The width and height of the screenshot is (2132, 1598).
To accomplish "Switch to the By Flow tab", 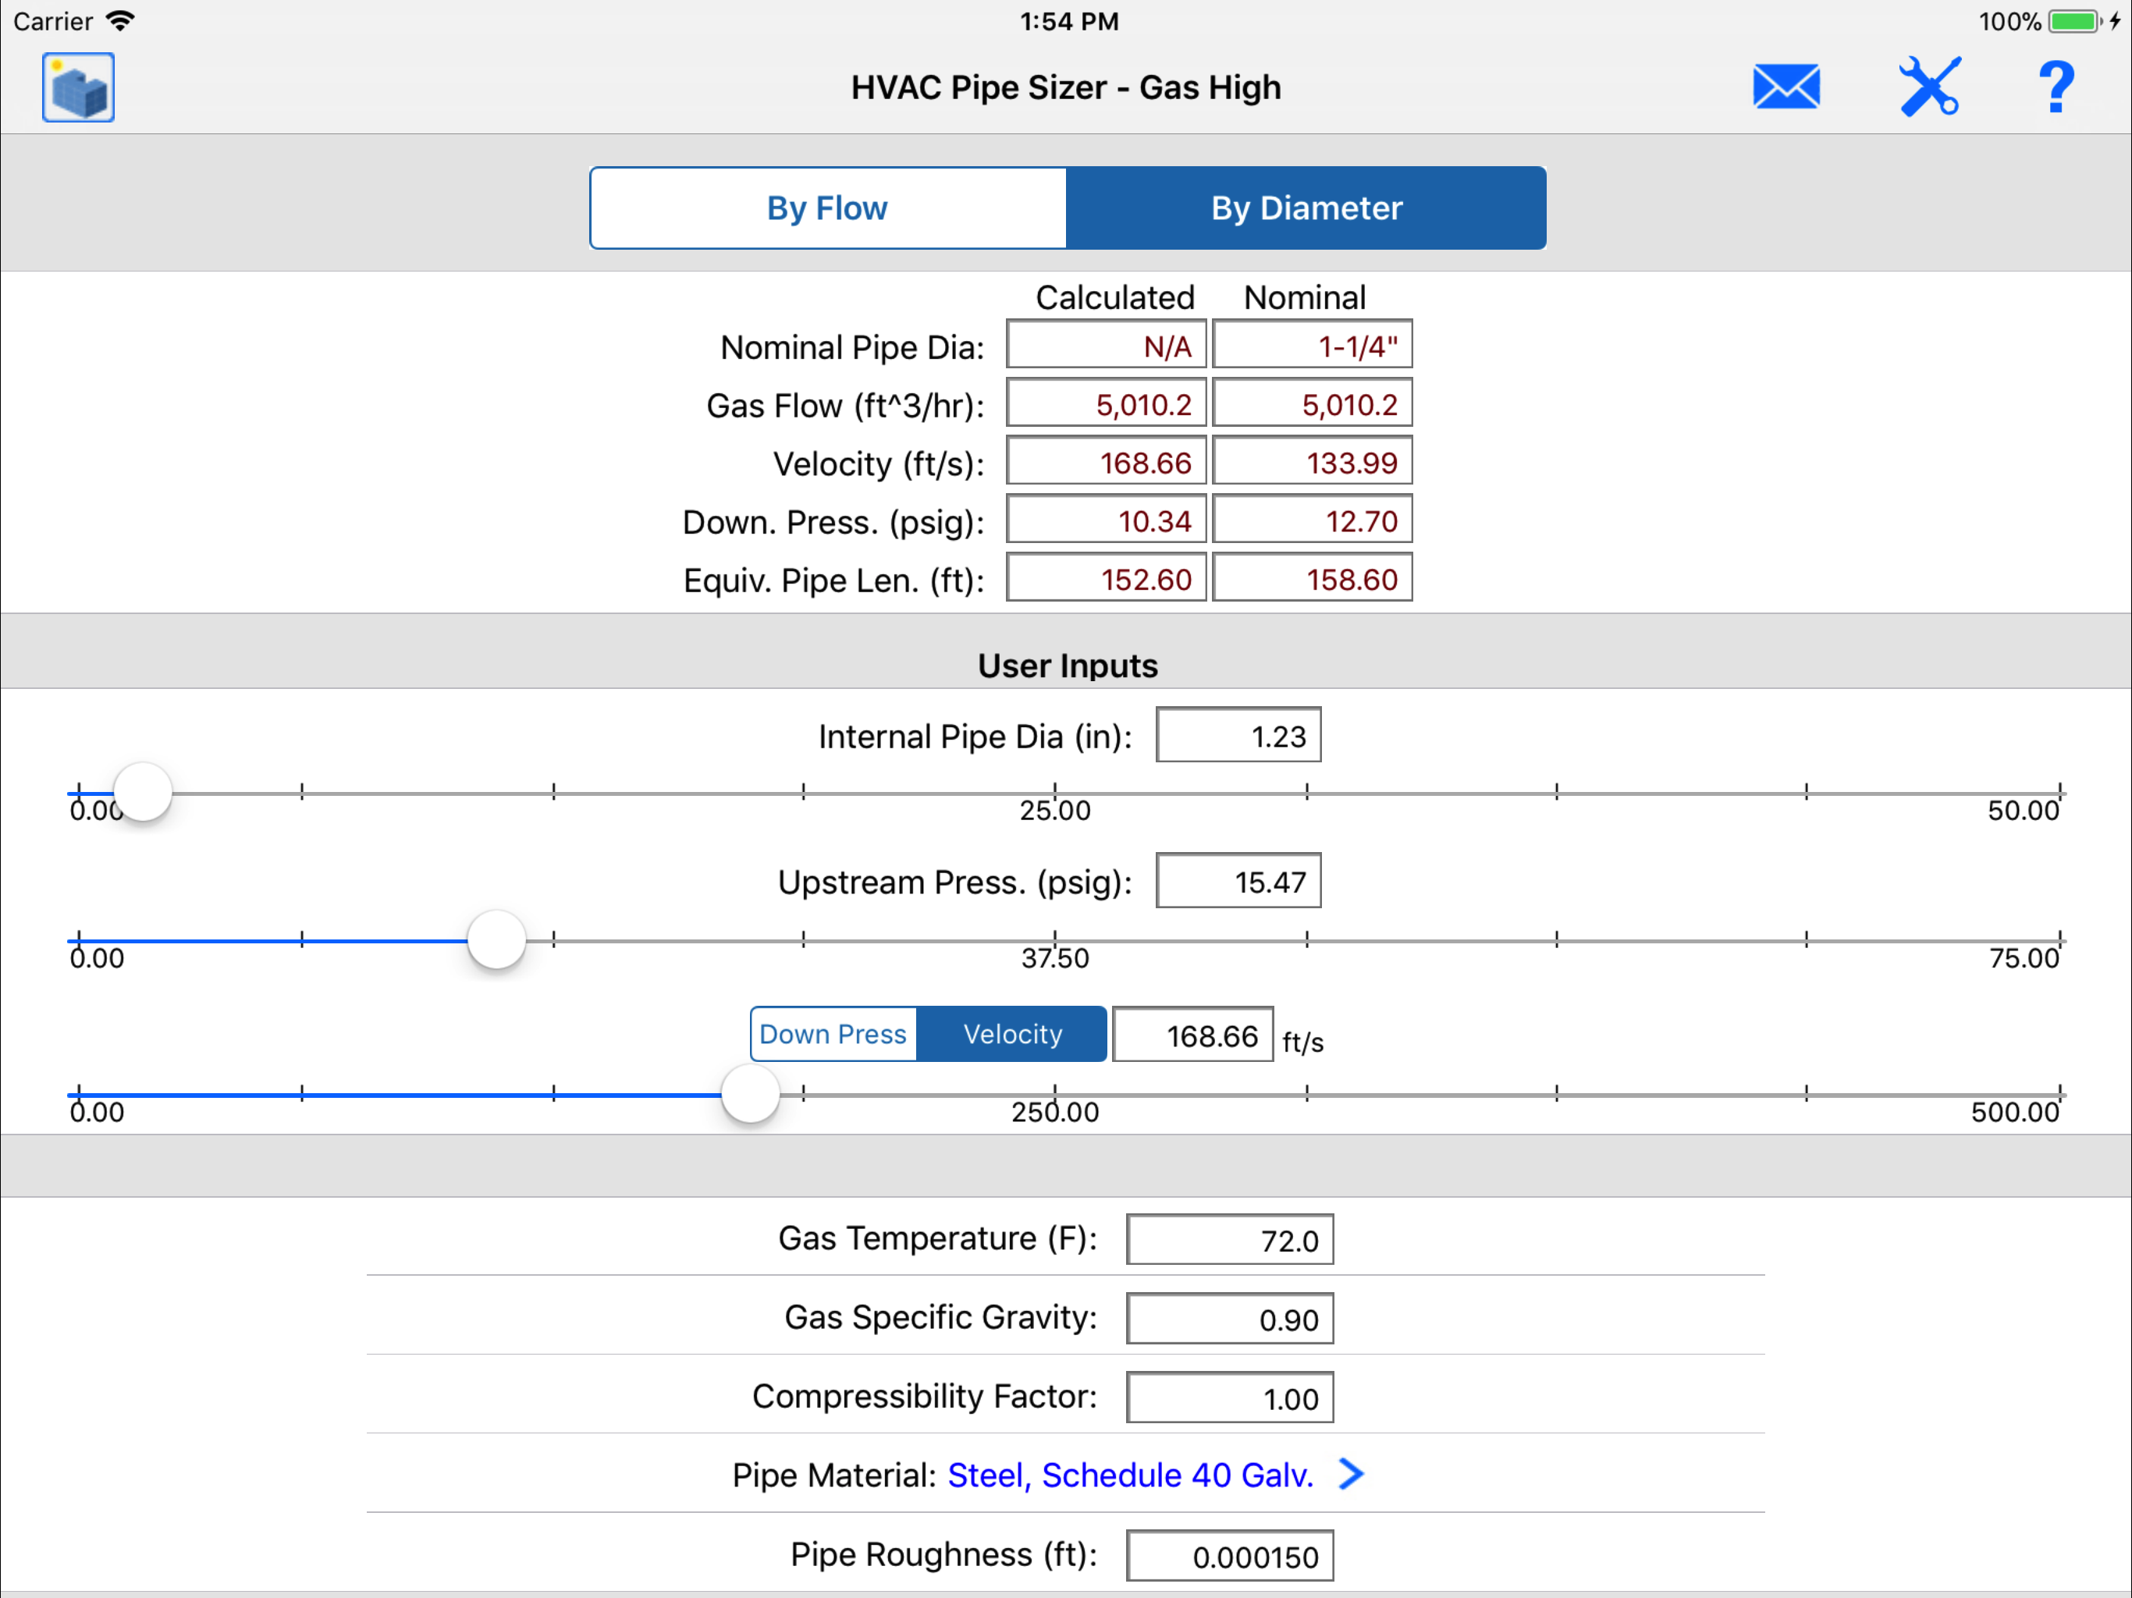I will coord(828,208).
